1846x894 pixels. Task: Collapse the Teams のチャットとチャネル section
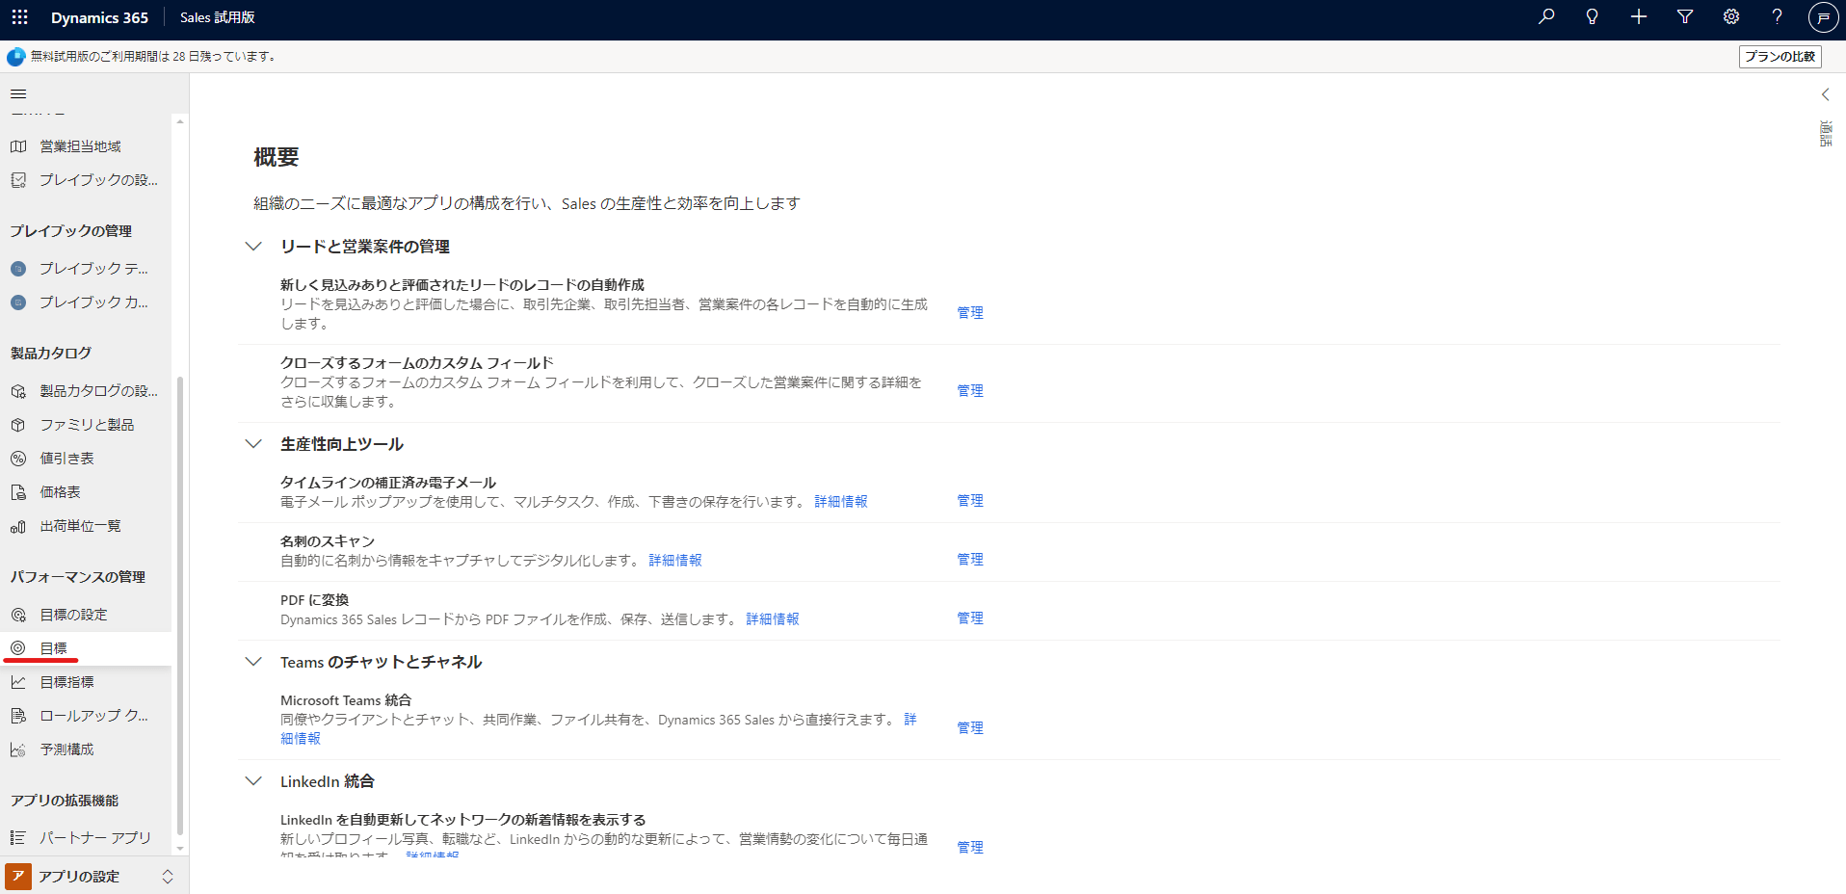253,662
